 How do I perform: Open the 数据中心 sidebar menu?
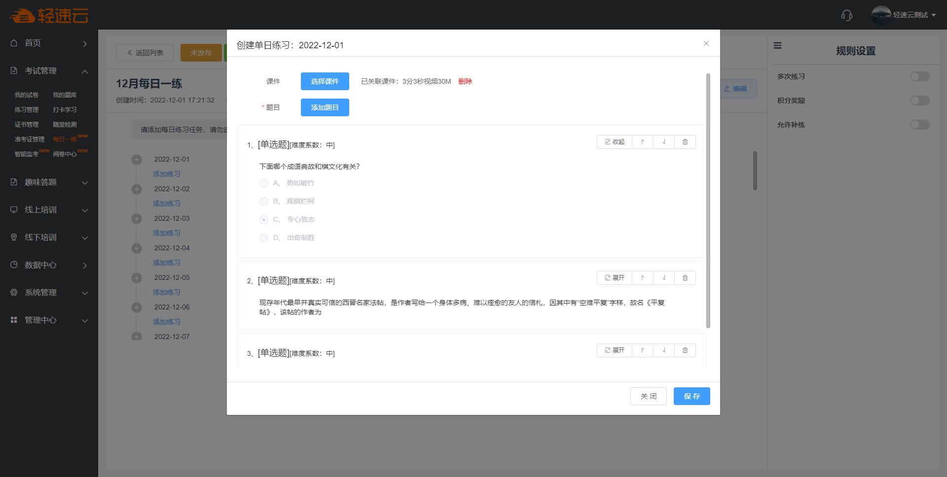(x=49, y=265)
